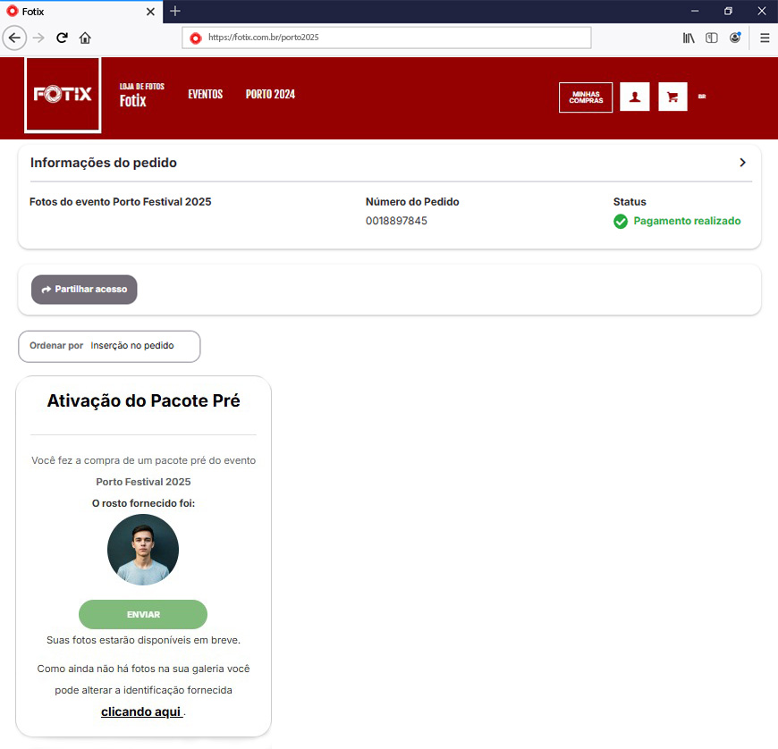Click the Minhas Compras button

(586, 97)
